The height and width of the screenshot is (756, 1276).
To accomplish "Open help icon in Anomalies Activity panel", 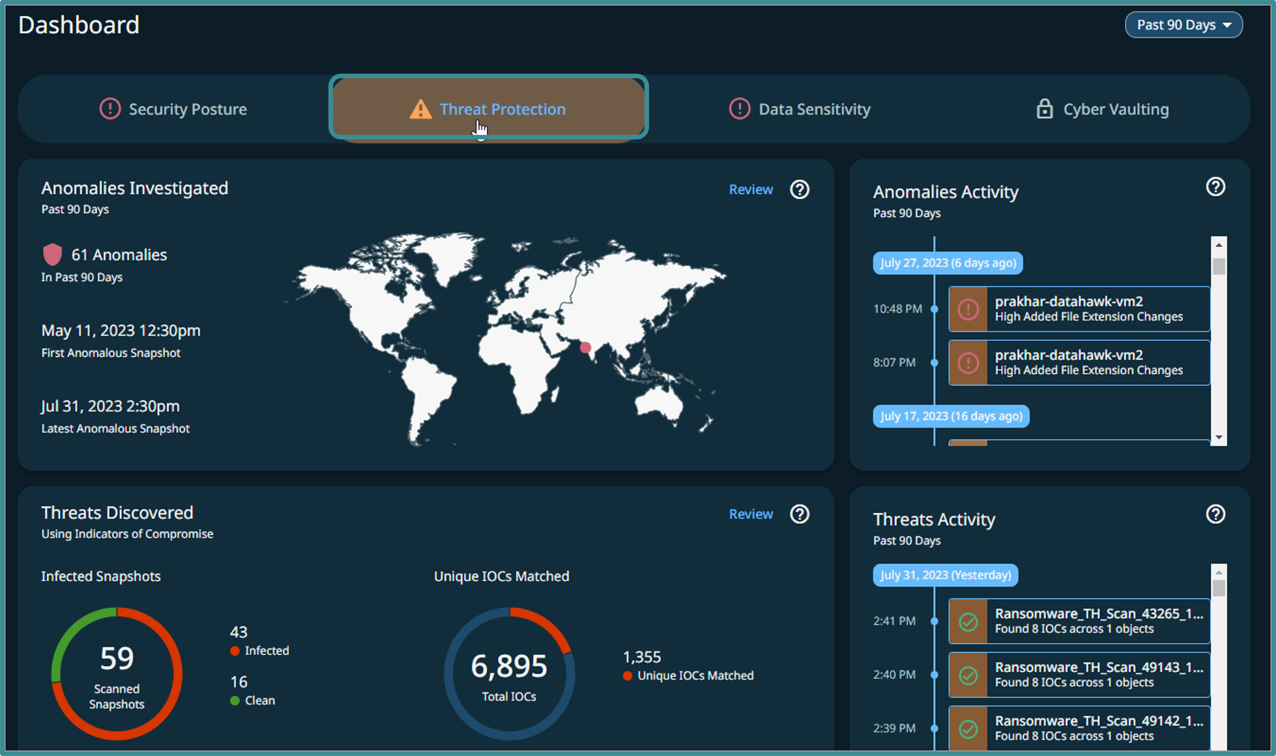I will coord(1215,187).
